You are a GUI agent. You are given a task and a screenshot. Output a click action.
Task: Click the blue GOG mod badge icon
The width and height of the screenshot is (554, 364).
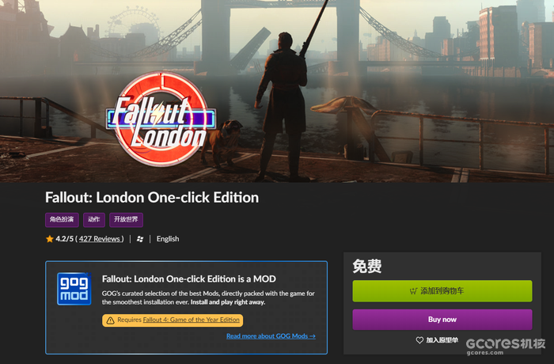[x=74, y=289]
